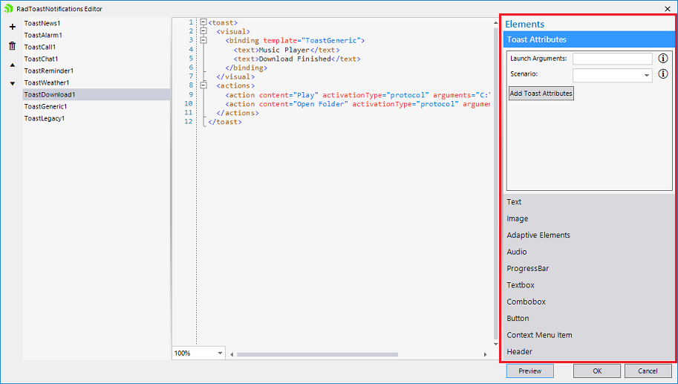Confirm with the OK button
The height and width of the screenshot is (384, 678).
click(x=597, y=371)
